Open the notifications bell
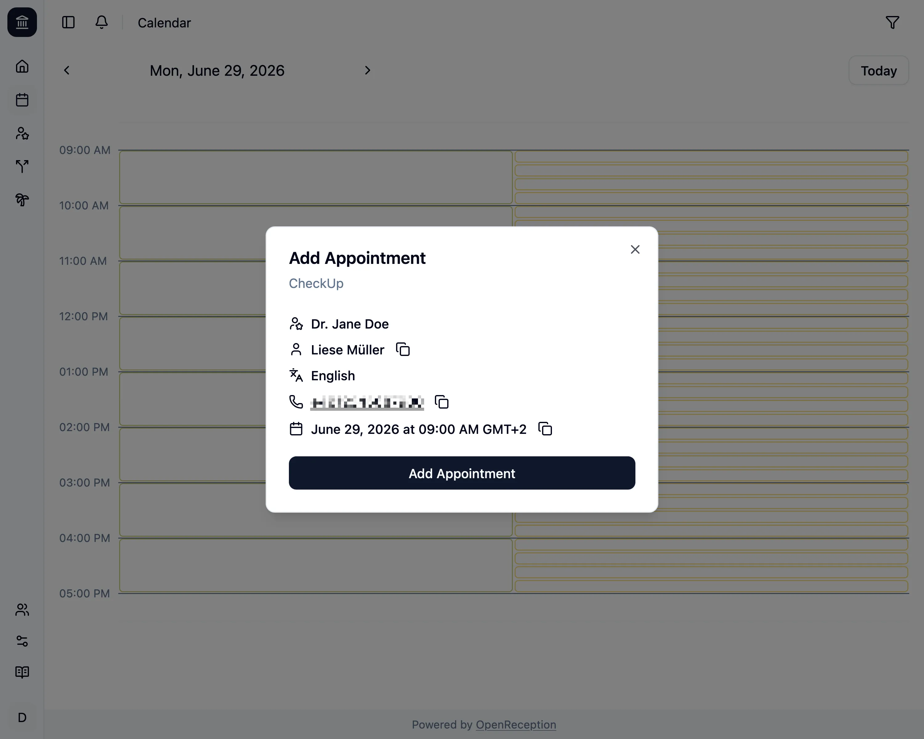The height and width of the screenshot is (739, 924). click(x=102, y=22)
